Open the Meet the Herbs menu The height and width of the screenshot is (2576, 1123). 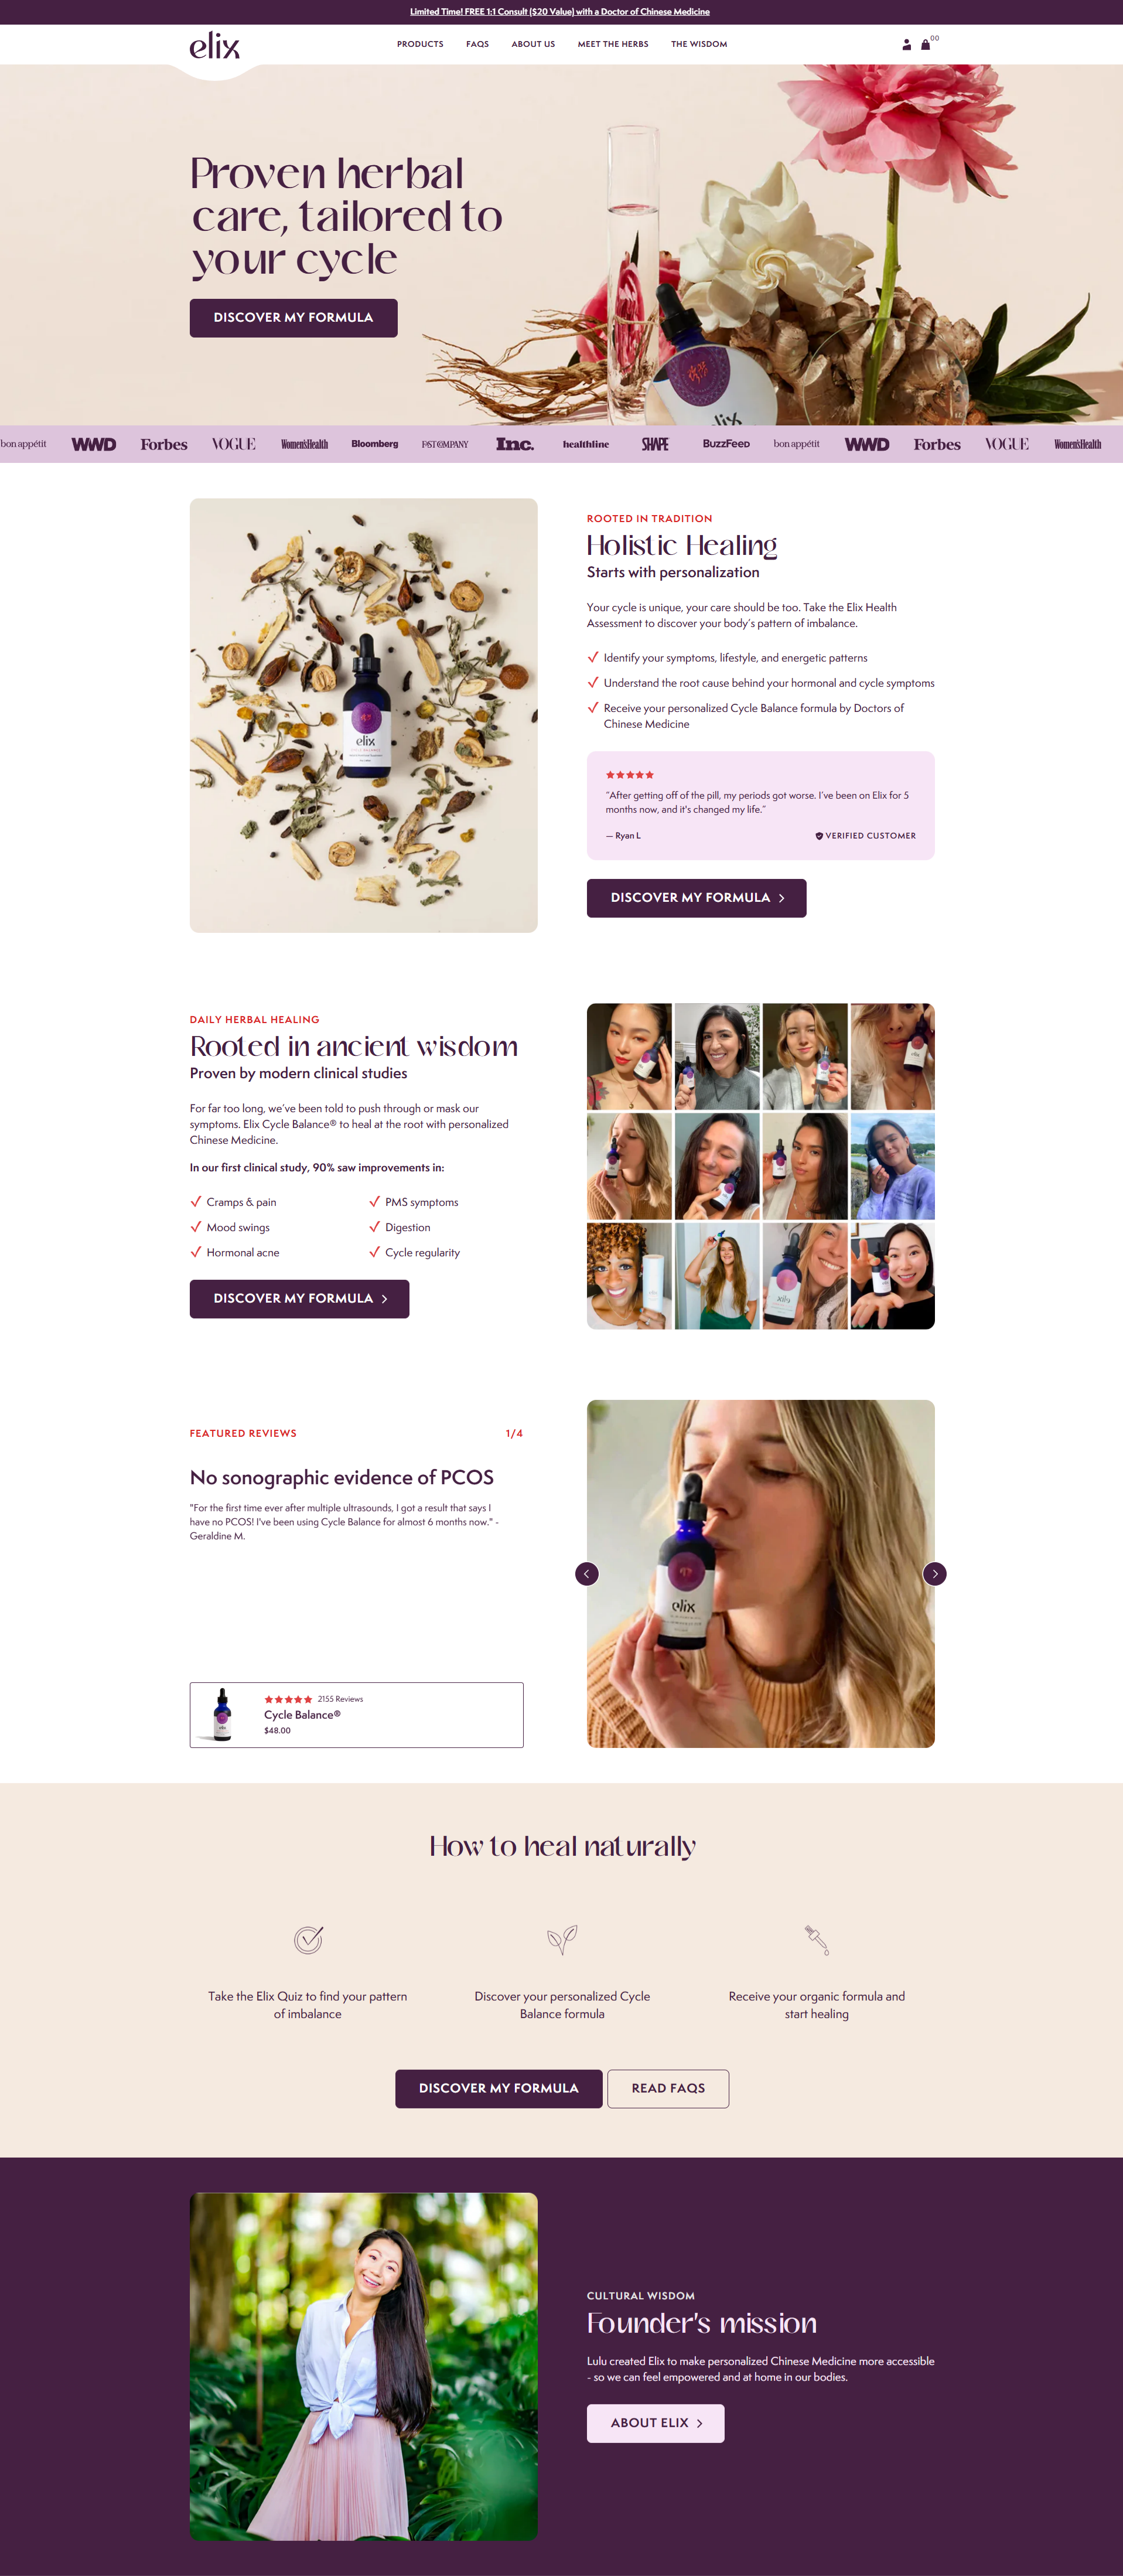pos(613,44)
